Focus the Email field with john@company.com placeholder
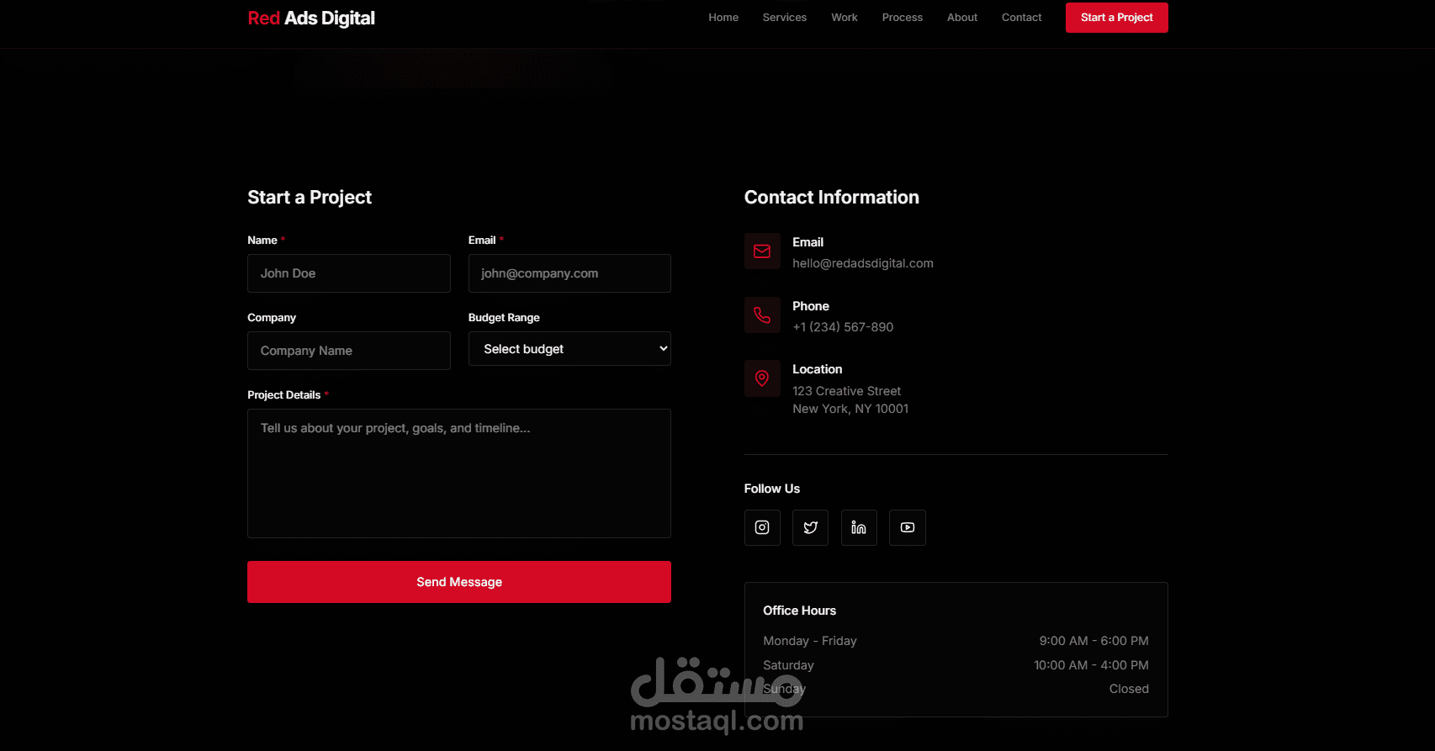Viewport: 1435px width, 751px height. coord(569,273)
